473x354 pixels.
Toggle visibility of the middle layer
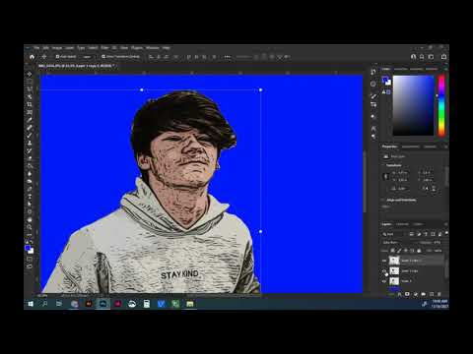click(x=384, y=271)
